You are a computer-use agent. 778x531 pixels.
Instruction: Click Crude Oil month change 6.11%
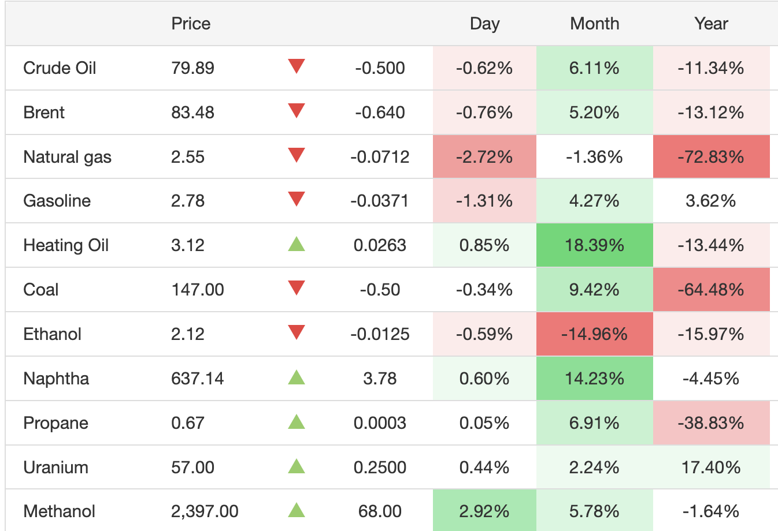click(x=594, y=68)
